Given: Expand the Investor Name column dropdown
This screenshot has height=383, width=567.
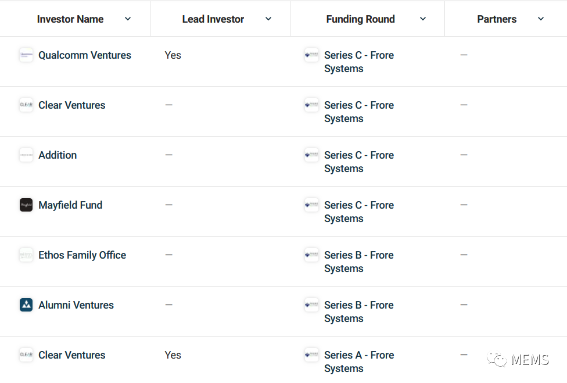Looking at the screenshot, I should coord(128,19).
